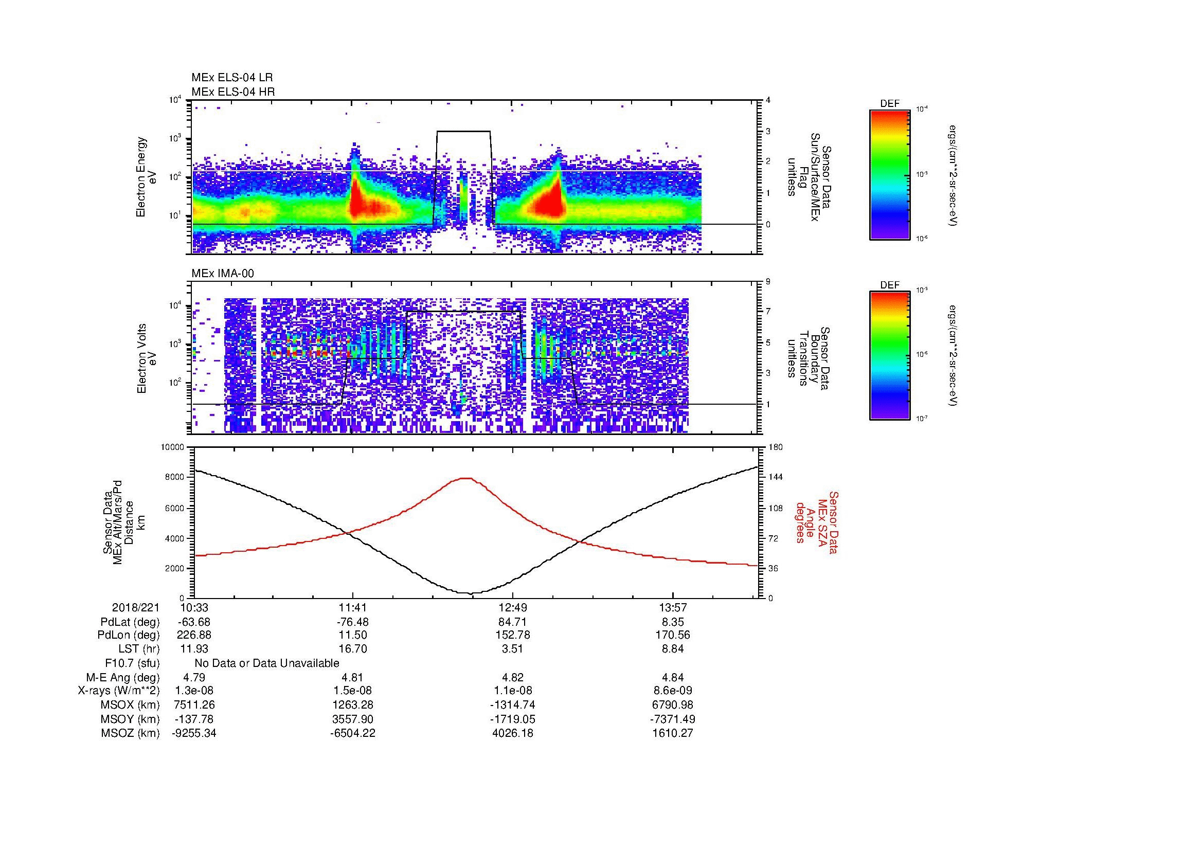Click the LST value '16.70'
This screenshot has width=1203, height=850.
(353, 649)
